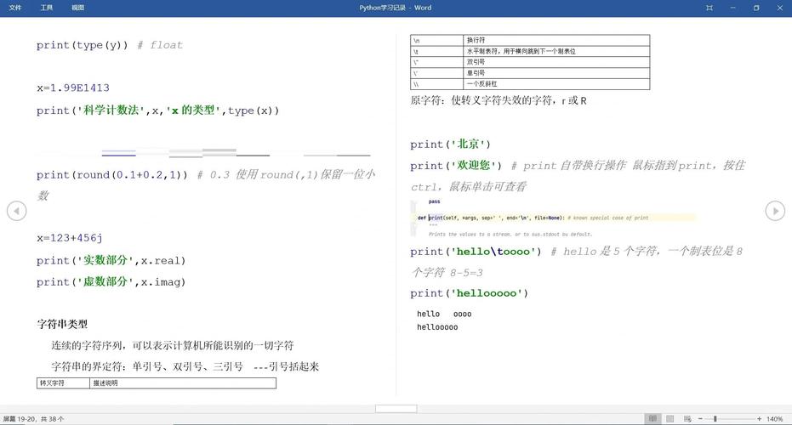Click the 水平制表符 description cell
The image size is (792, 425).
tap(556, 52)
